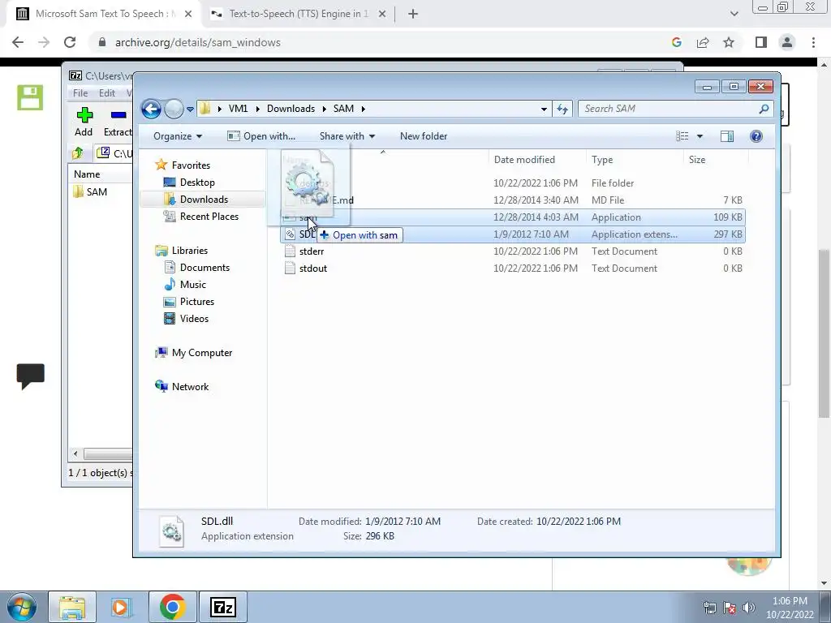The width and height of the screenshot is (831, 623).
Task: Open the Music library
Action: point(185,285)
